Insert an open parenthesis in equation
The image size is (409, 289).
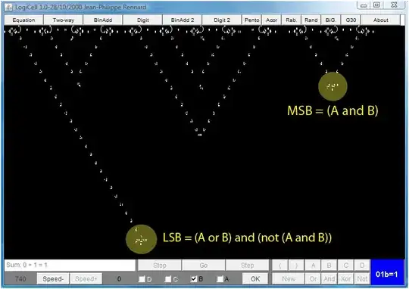pyautogui.click(x=280, y=266)
